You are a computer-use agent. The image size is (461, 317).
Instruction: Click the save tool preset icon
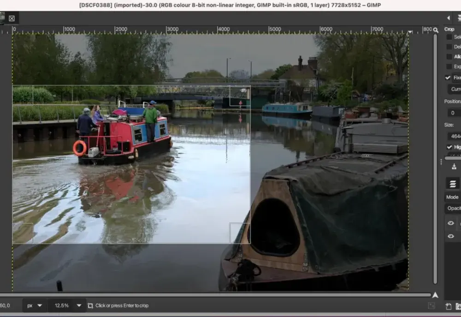454,167
